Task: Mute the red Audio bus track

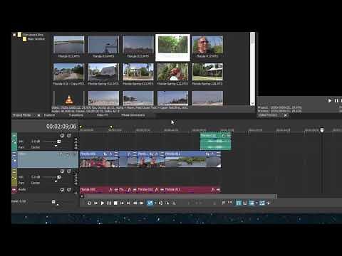Action: (x=62, y=190)
